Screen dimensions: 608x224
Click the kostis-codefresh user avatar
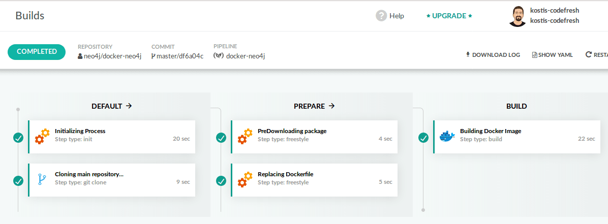[517, 16]
